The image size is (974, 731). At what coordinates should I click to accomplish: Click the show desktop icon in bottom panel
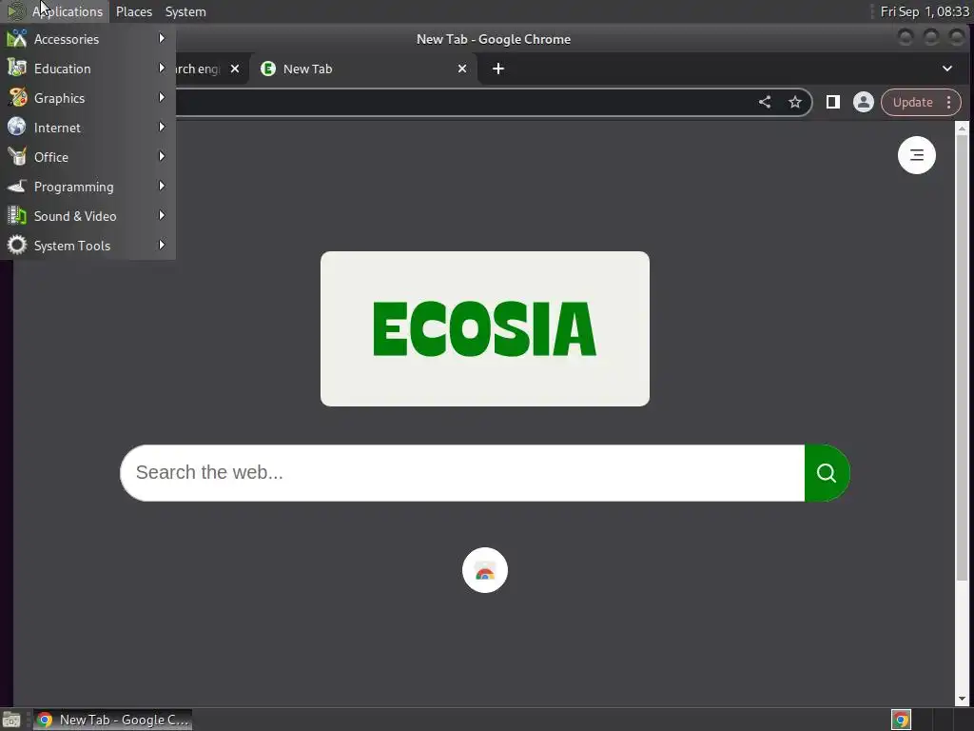point(11,720)
